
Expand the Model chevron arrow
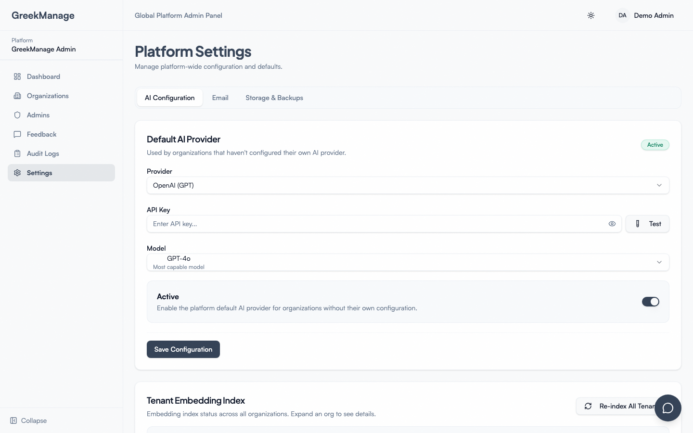(x=659, y=262)
